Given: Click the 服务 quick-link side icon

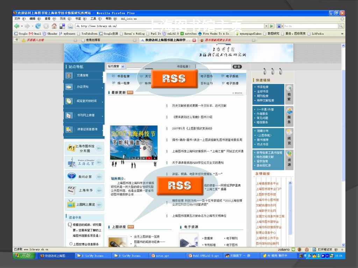Looking at the screenshot, I should coord(289,116).
